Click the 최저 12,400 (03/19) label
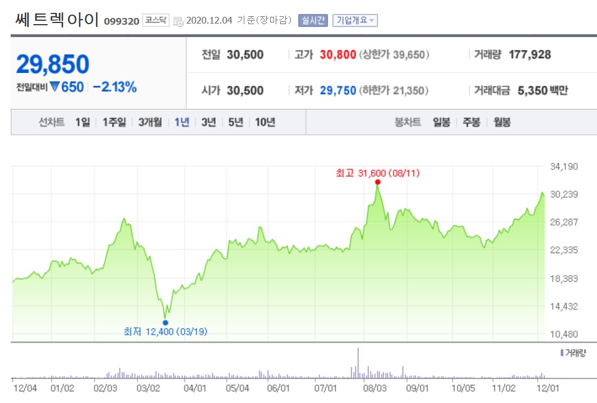 [x=166, y=332]
